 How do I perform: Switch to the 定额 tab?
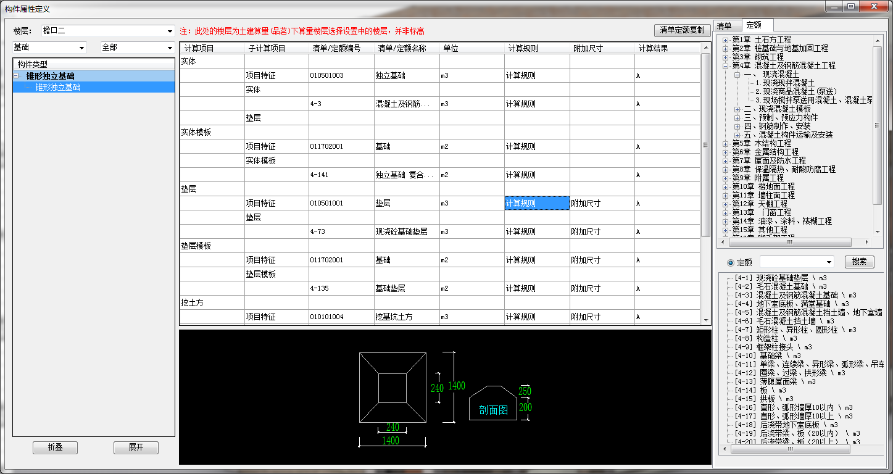[x=754, y=25]
